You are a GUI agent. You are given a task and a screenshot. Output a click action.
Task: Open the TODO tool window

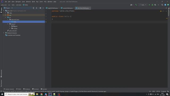(19, 89)
